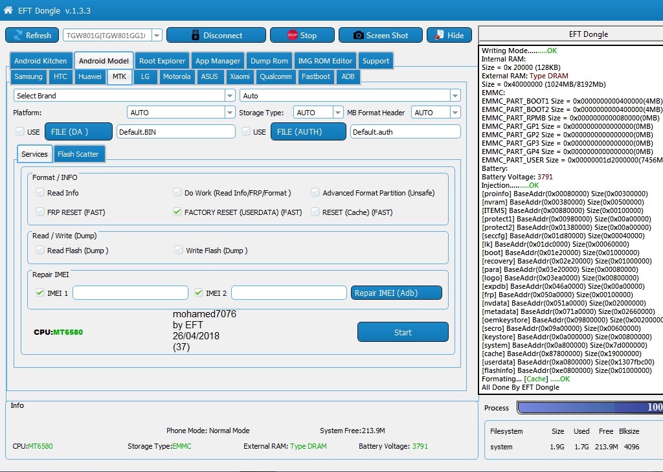
Task: Uncheck FACTORY RESET (USERDATA) (FAST)
Action: (177, 212)
